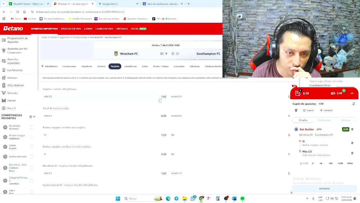Screen dimensions: 360x203
Task: Tick the Bundesliga Alemania checkbox
Action: pos(31,127)
